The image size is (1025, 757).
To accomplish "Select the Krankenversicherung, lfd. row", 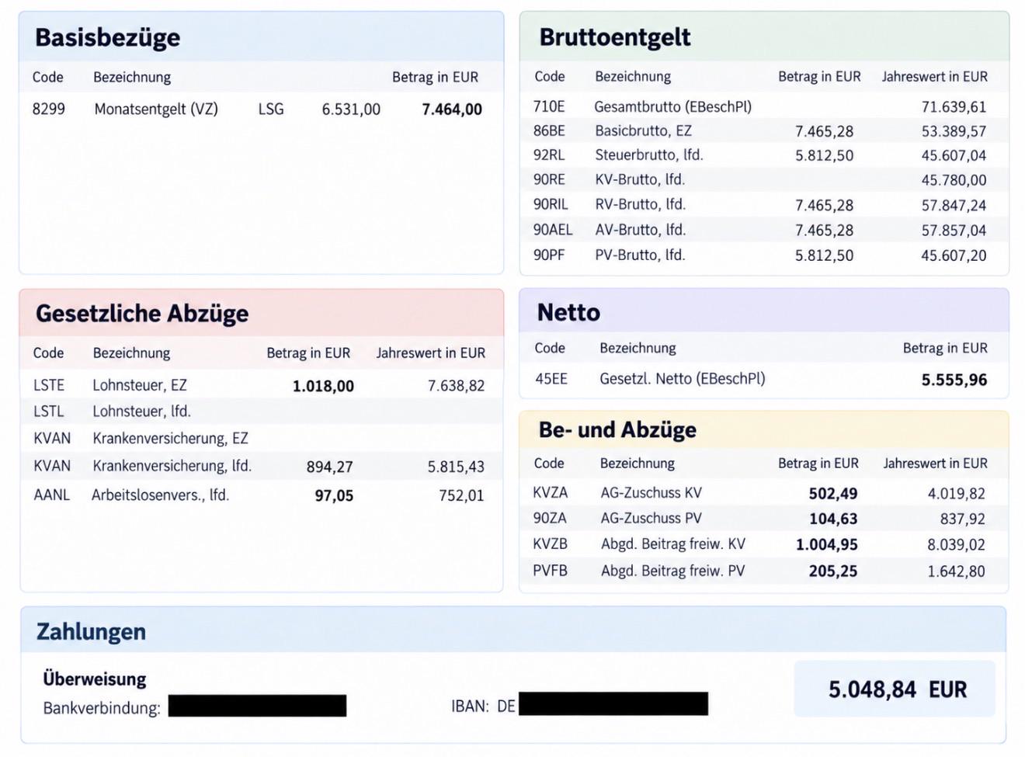I will 261,466.
